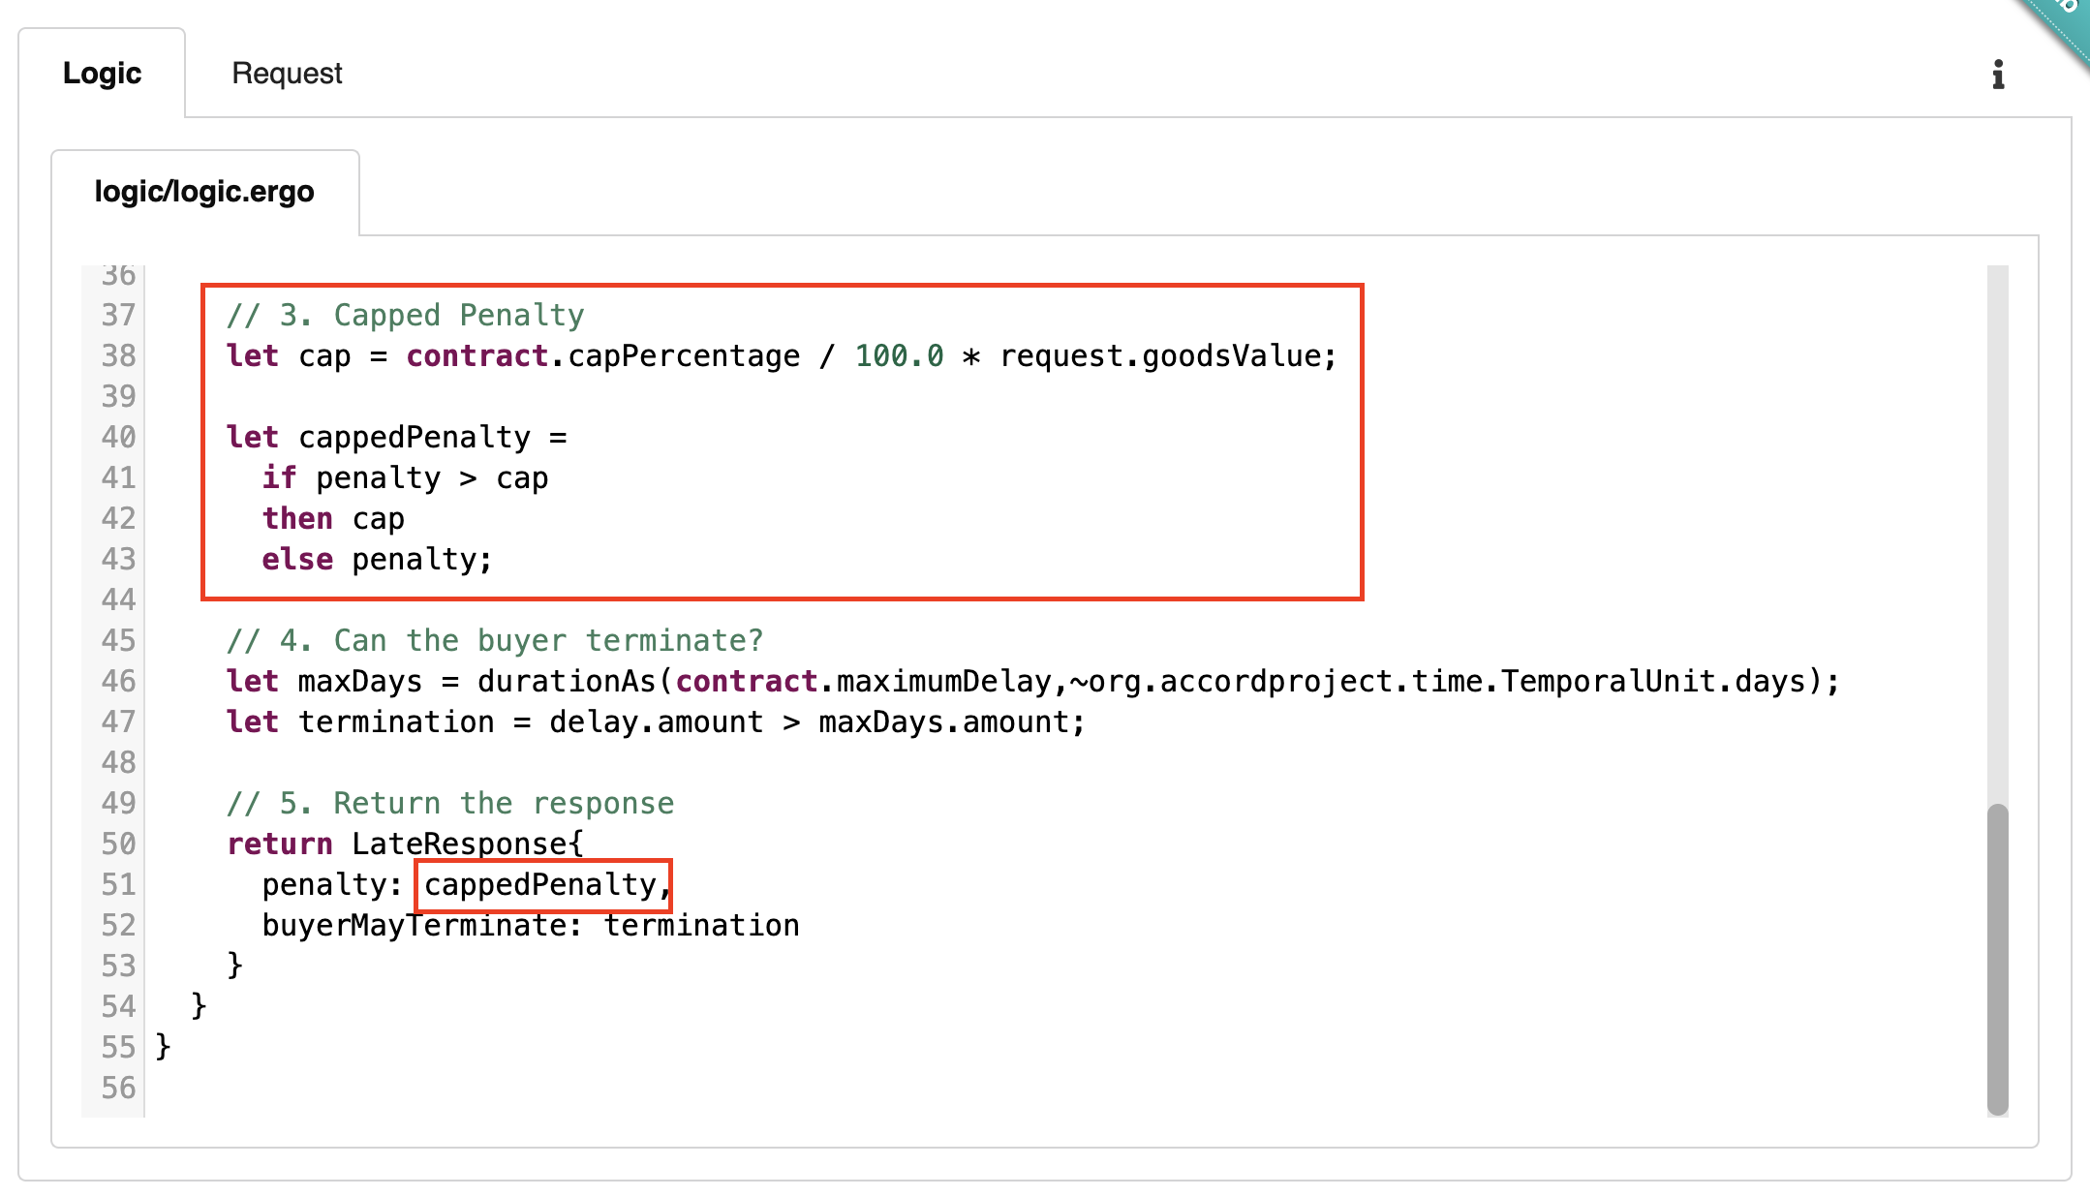This screenshot has height=1197, width=2090.
Task: Switch to the Logic tab
Action: tap(102, 74)
